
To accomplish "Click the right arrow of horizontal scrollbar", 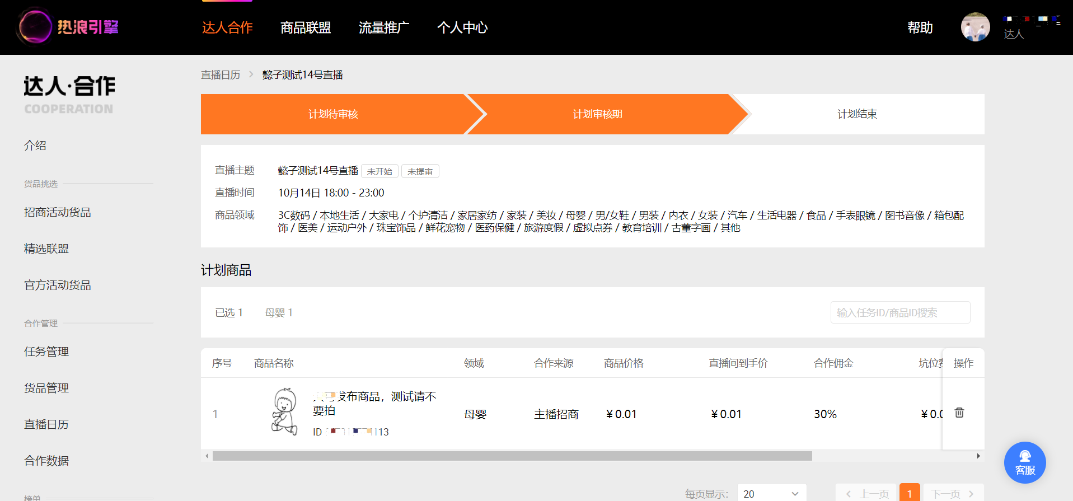I will pos(978,456).
